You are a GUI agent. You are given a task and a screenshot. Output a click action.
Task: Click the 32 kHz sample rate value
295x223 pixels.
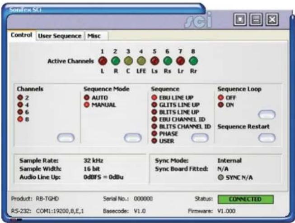[x=94, y=160]
